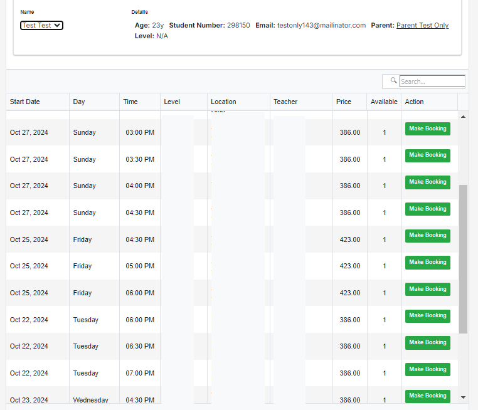Click Tuesday in the 06:00 PM row
The height and width of the screenshot is (410, 478).
click(86, 320)
